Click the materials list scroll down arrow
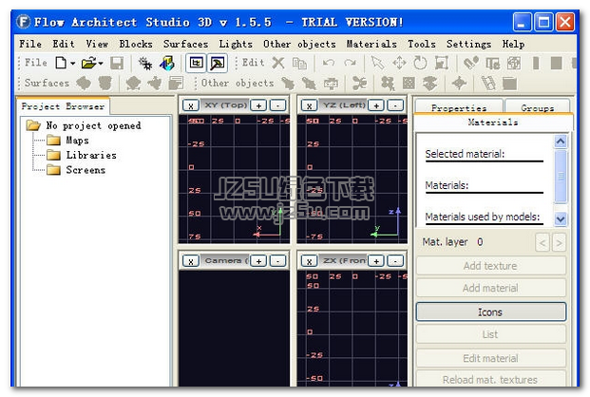 pyautogui.click(x=561, y=218)
